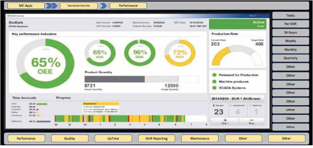The width and height of the screenshot is (313, 148).
Task: Click the actual quantity value 8721
Action: [90, 86]
